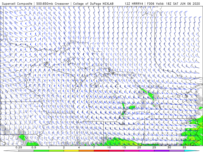Click the legend value 20
The width and height of the screenshot is (203, 152).
pos(139,147)
